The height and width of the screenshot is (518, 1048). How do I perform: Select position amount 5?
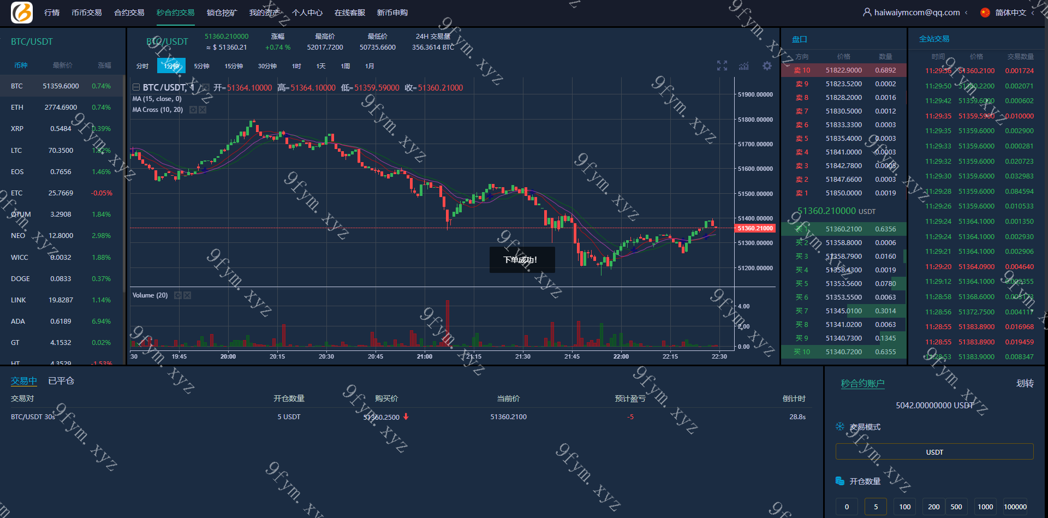point(876,507)
